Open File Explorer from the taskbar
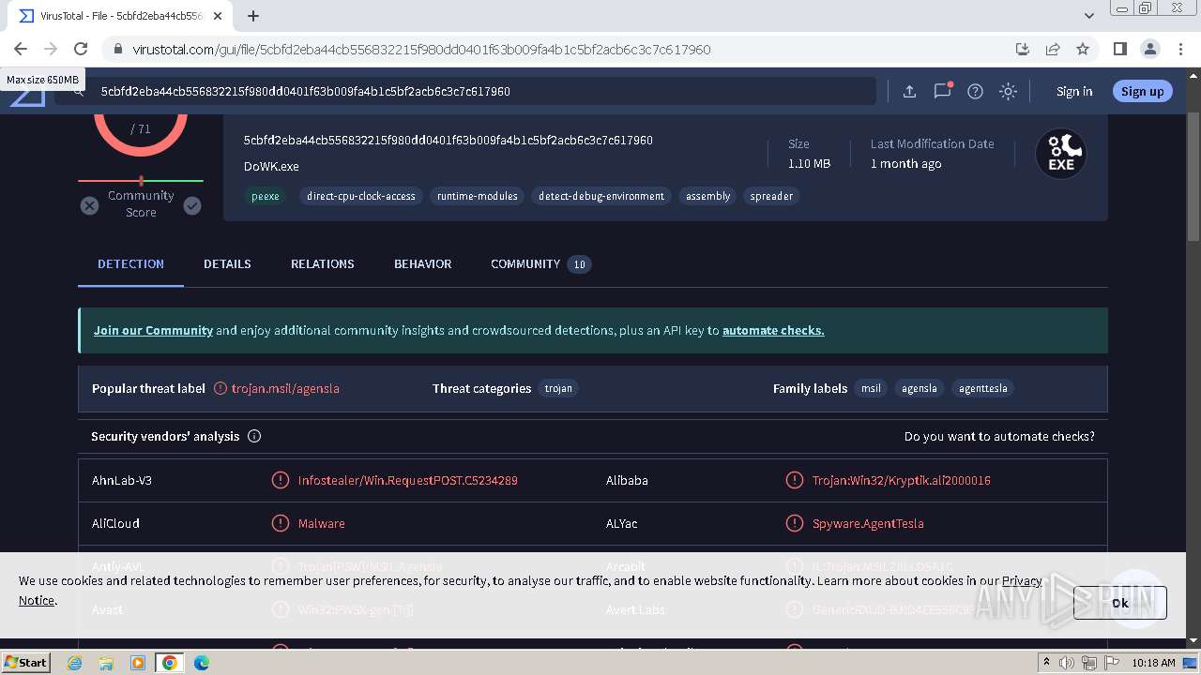Image resolution: width=1201 pixels, height=675 pixels. 106,663
